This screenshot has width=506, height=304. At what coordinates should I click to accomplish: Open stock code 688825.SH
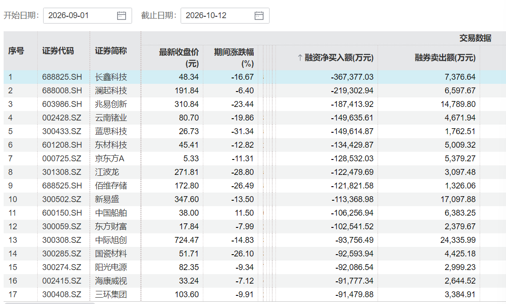[x=62, y=77]
